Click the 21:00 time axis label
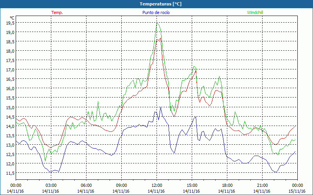Viewport: 313px width, 195px height. point(262,186)
